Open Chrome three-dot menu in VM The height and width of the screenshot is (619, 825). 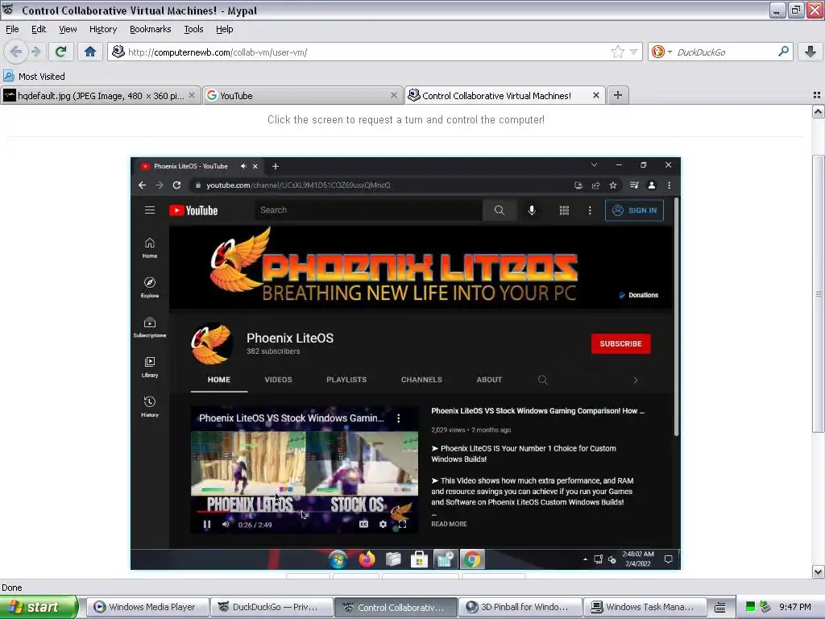pyautogui.click(x=670, y=185)
